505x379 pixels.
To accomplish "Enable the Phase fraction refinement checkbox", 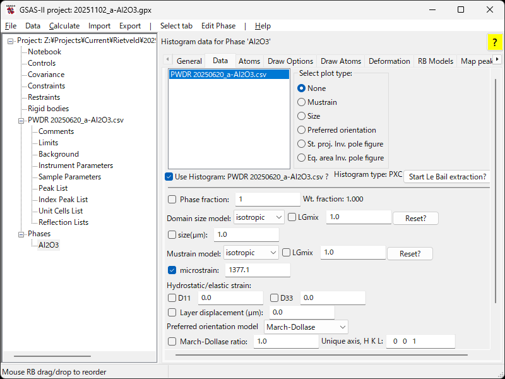I will coord(172,200).
